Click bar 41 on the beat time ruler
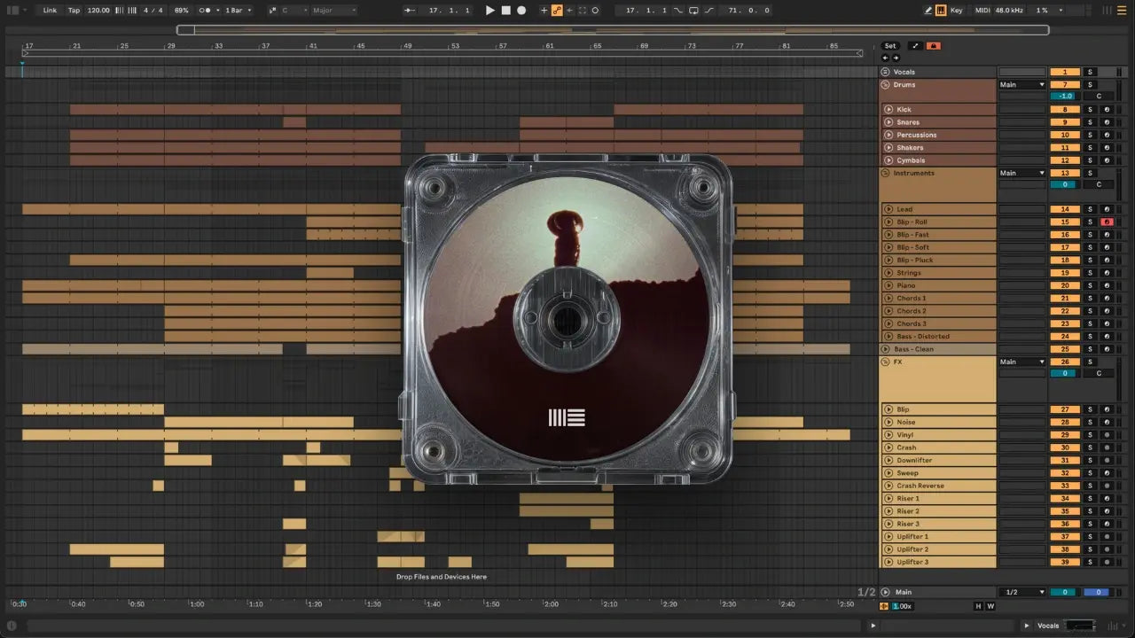This screenshot has width=1135, height=638. [x=313, y=46]
